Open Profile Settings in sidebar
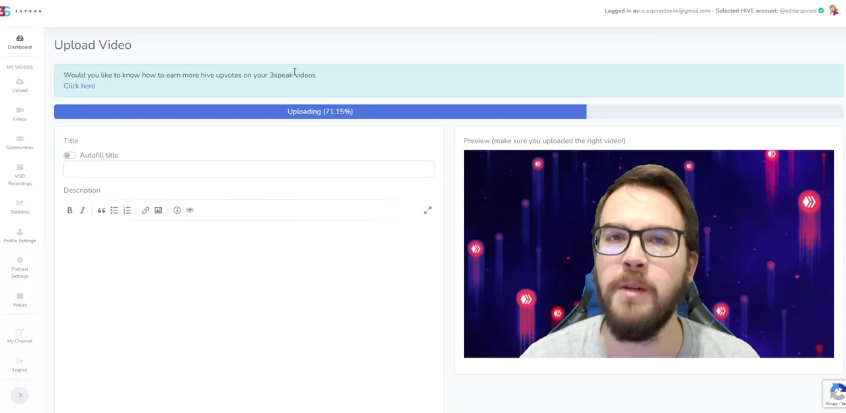Screen dimensions: 846x413 tap(20, 236)
